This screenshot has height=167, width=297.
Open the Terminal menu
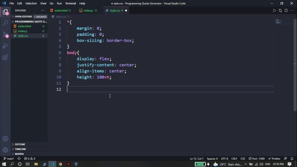71,3
